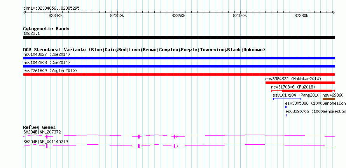Click the chr10:82334656..82385295 coordinate label
This screenshot has width=346, height=168.
pyautogui.click(x=51, y=9)
